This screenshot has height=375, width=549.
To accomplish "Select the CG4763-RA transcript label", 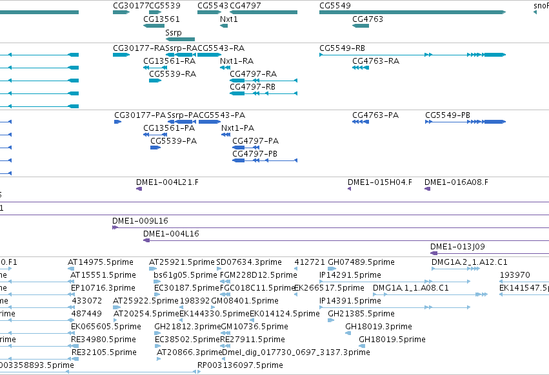I will coord(375,61).
